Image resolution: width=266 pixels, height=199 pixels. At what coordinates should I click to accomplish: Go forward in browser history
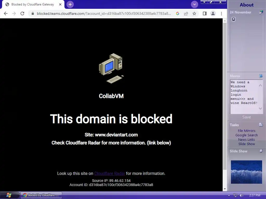coord(14,13)
